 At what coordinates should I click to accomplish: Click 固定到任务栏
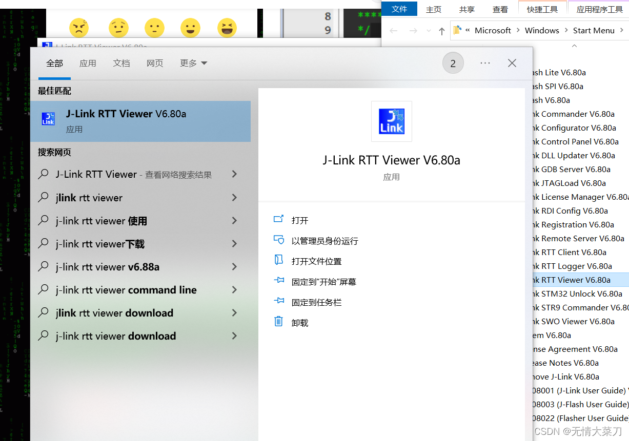coord(316,302)
